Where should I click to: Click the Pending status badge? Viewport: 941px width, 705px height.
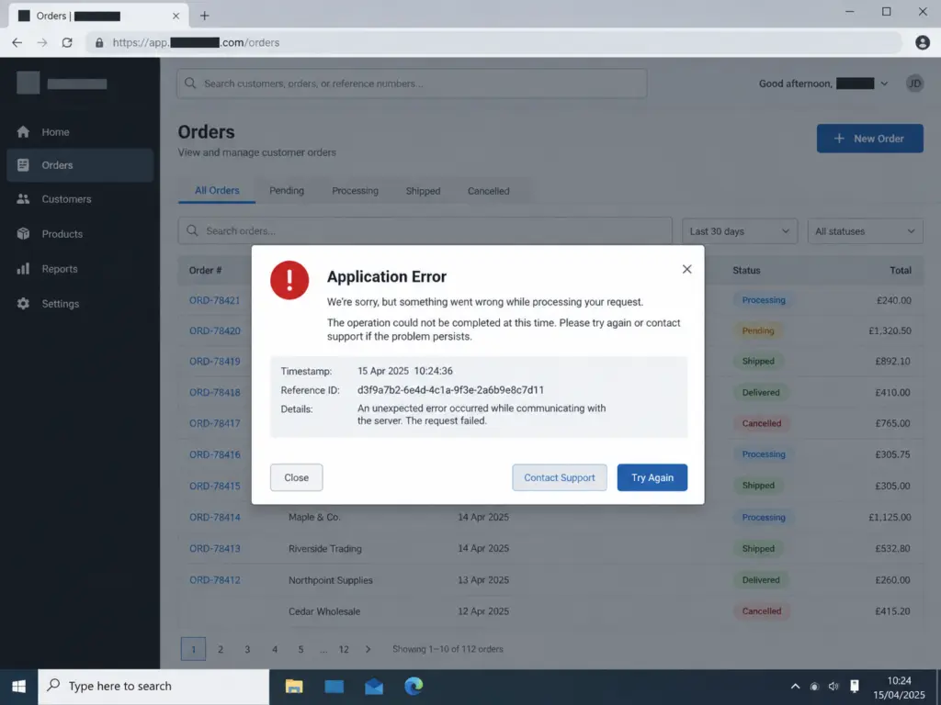point(758,330)
